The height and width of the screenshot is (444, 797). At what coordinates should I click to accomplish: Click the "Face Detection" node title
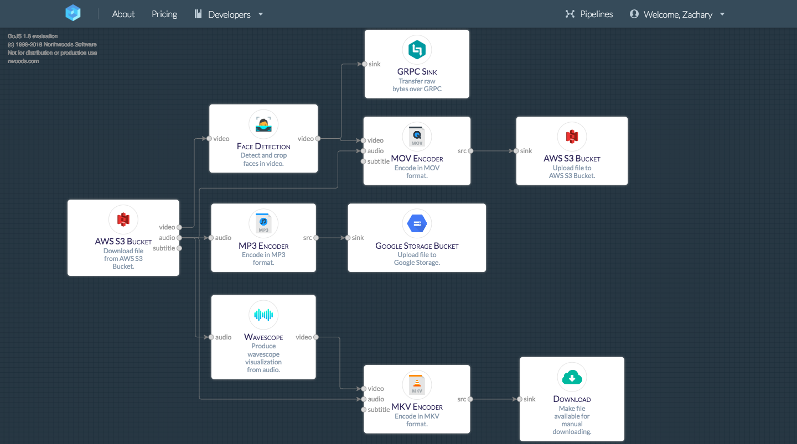click(x=263, y=147)
